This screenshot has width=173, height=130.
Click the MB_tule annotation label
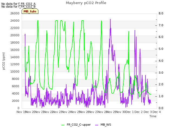pos(30,11)
